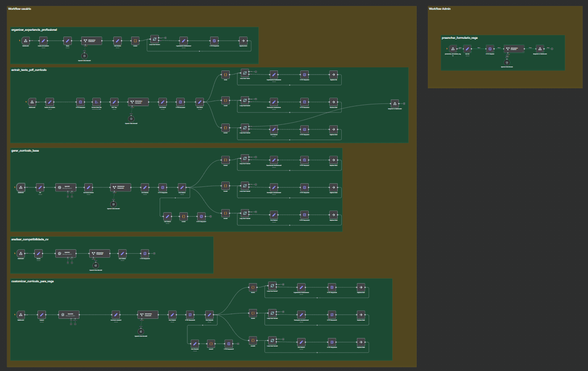Open the Agent node in gerar_curriculo_base

click(65, 188)
